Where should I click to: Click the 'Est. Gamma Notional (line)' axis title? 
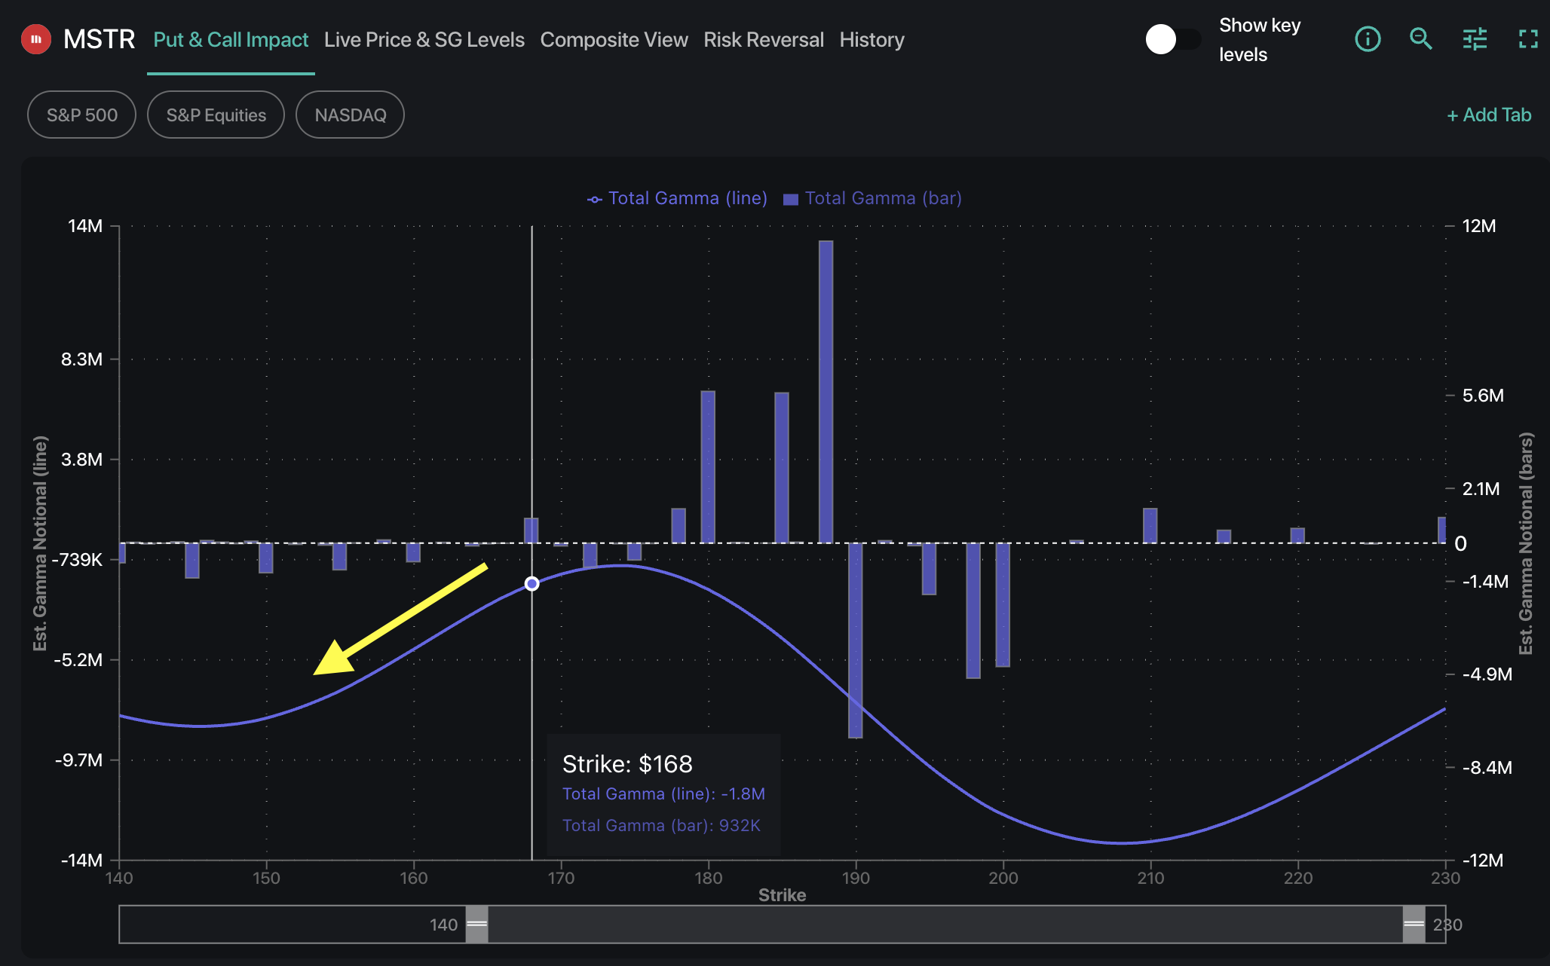pos(40,543)
